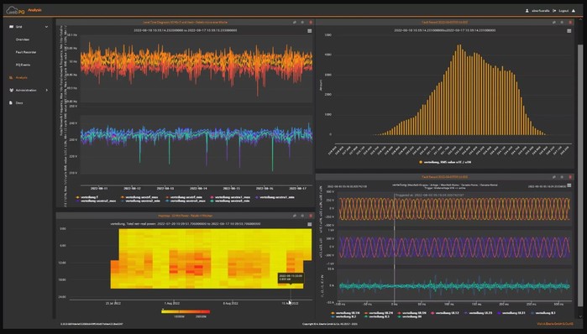Viewport: 587px width, 334px height.
Task: Click the heatmap tooltip showing a kW value
Action: pos(291,278)
